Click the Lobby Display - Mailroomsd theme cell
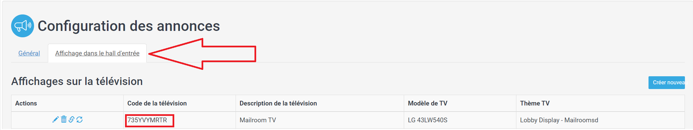 pos(559,120)
